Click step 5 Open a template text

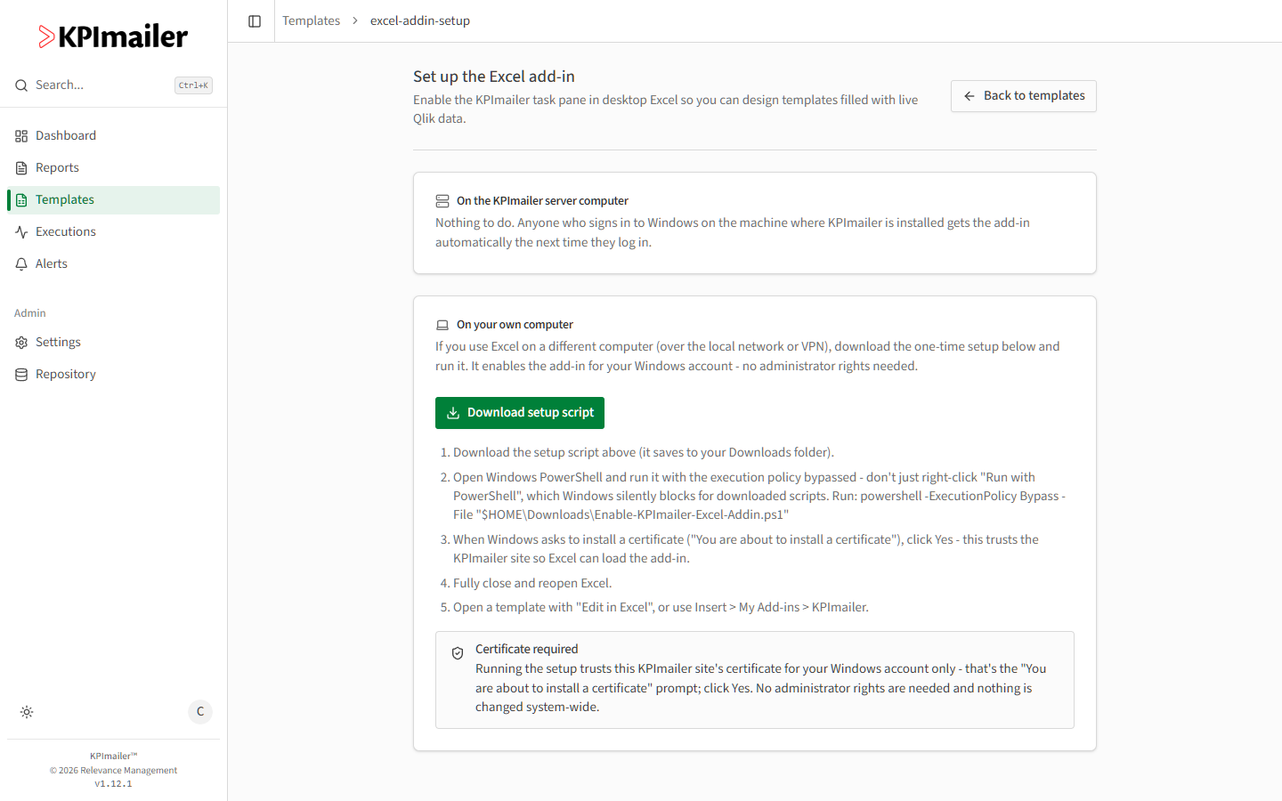click(x=661, y=607)
